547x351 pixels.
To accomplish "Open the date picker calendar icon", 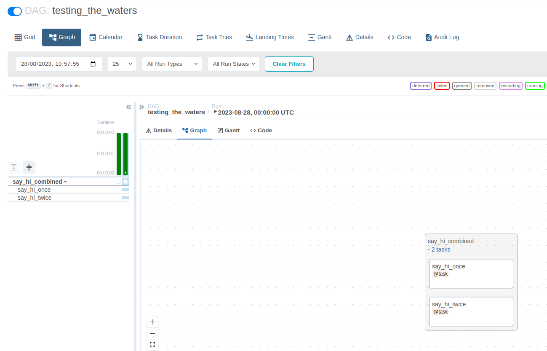I will coord(93,64).
